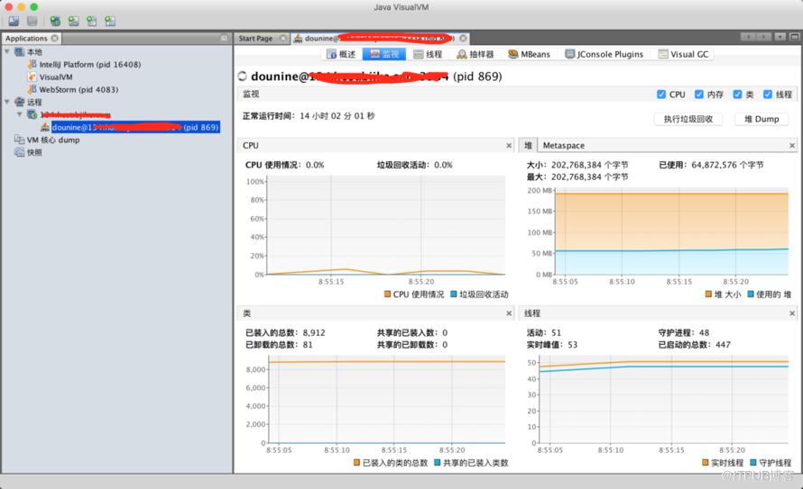Close the 类 chart panel
The width and height of the screenshot is (803, 489).
509,313
